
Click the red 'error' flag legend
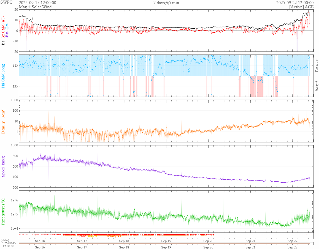[x=83, y=236]
